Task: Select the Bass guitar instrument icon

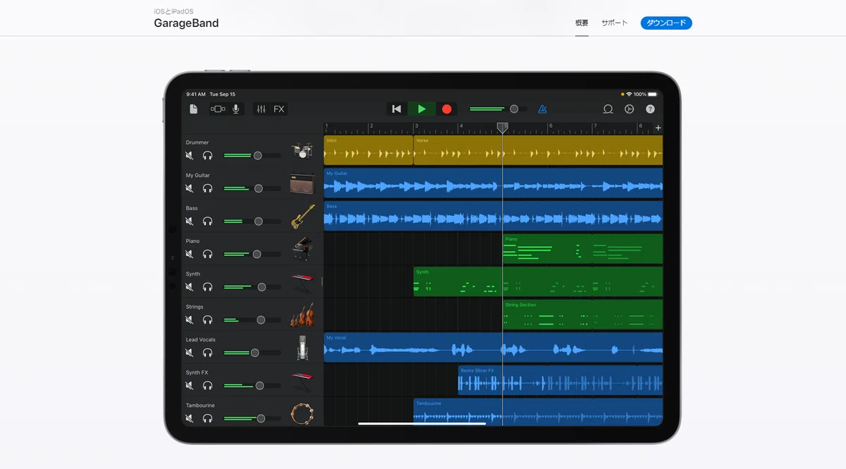Action: click(302, 216)
